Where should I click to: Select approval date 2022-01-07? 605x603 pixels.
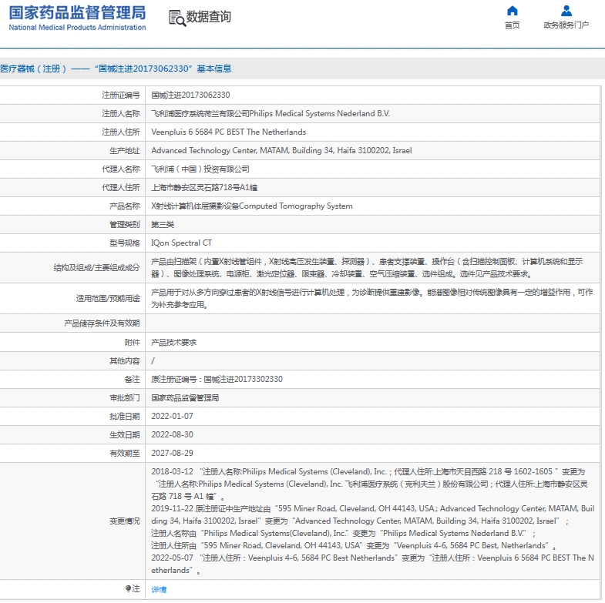(x=172, y=416)
